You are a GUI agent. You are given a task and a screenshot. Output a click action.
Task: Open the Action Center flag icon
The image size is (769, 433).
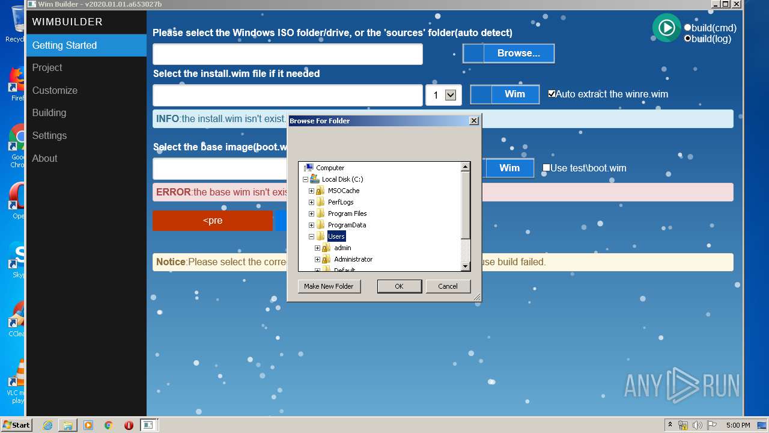click(x=711, y=425)
